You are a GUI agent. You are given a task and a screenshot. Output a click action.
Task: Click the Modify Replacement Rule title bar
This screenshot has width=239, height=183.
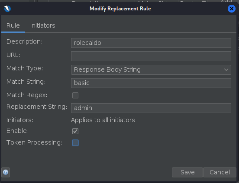(x=120, y=9)
